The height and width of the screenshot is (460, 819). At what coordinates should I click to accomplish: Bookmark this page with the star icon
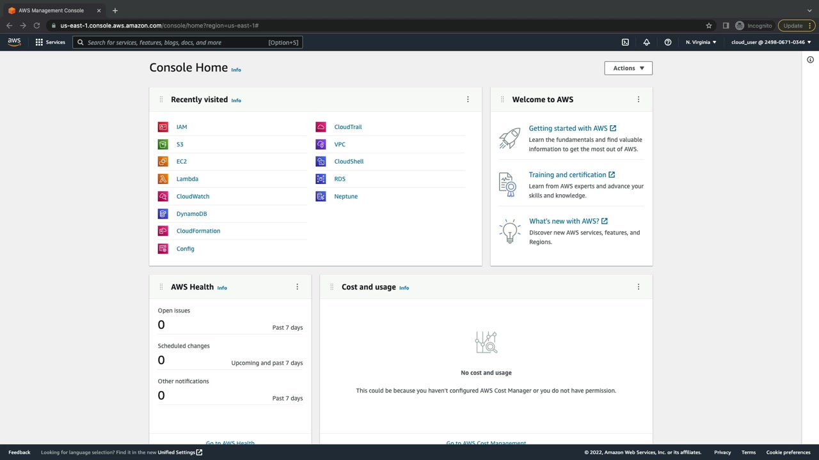(708, 26)
